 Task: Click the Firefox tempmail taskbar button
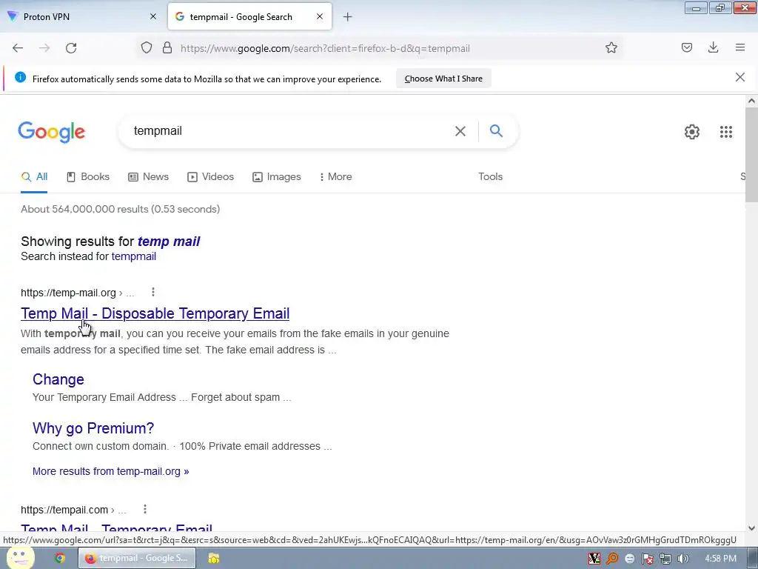tap(137, 559)
